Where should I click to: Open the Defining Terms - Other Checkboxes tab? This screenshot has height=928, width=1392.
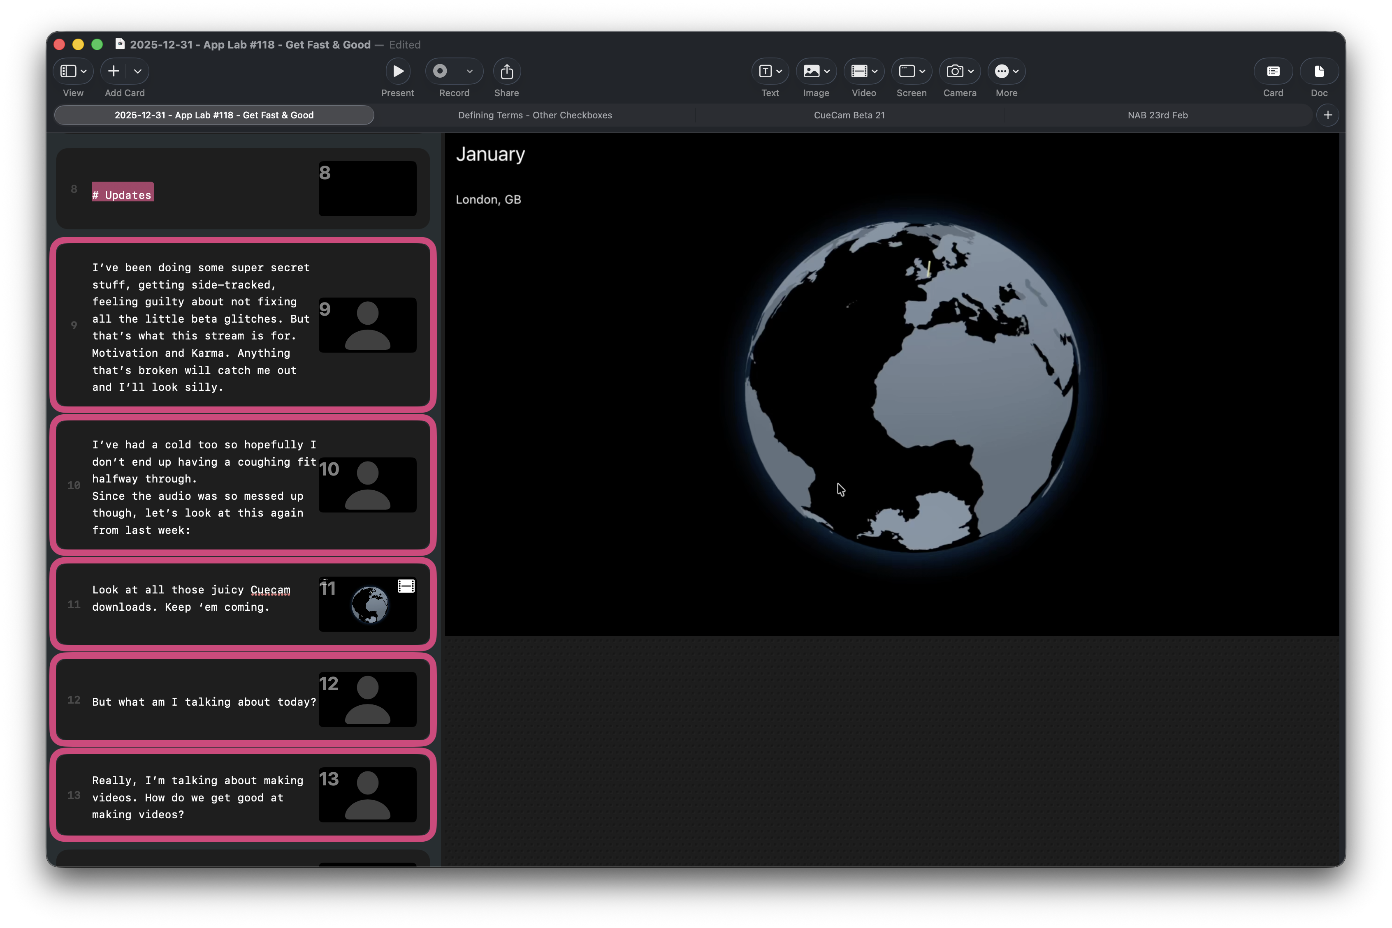click(534, 115)
